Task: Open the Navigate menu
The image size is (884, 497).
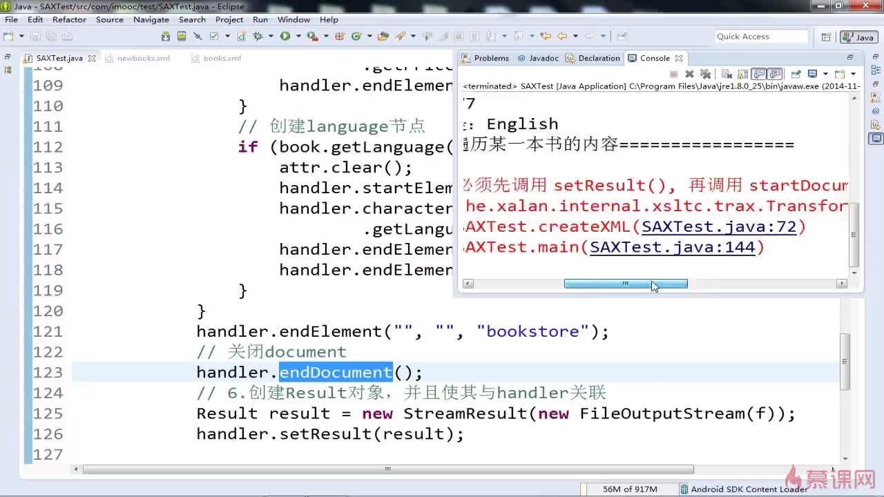Action: 151,19
